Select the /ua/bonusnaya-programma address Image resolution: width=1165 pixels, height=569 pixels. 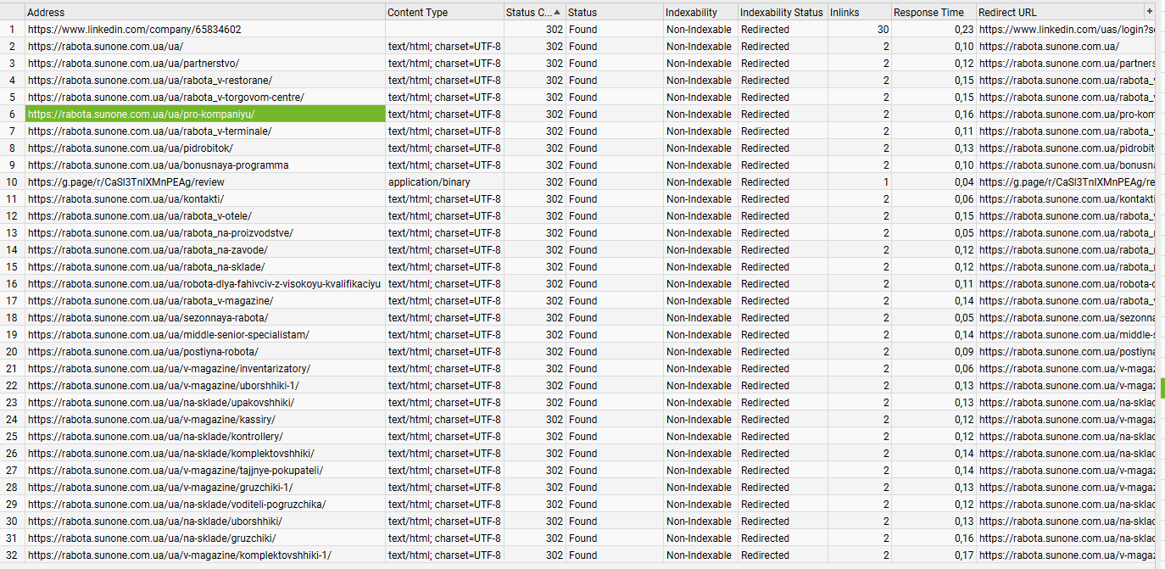point(158,165)
